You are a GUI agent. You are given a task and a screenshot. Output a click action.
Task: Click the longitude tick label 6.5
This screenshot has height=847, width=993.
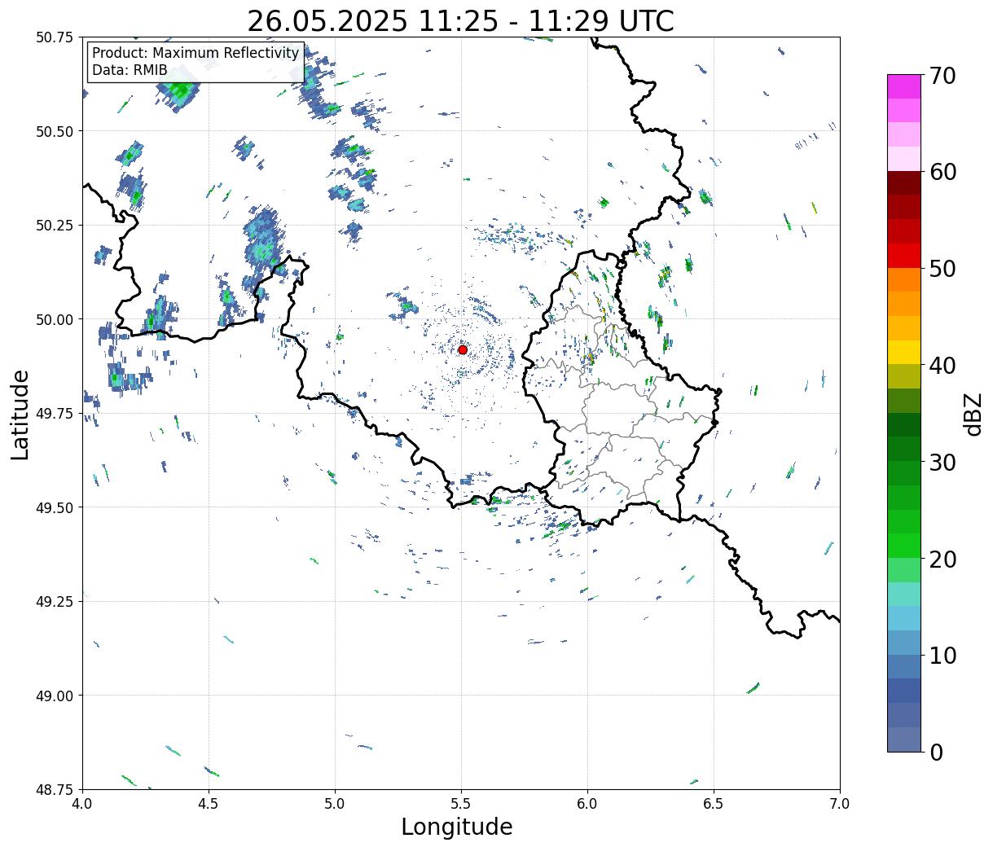click(x=714, y=804)
